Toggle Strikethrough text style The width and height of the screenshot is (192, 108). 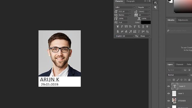[x=147, y=27]
